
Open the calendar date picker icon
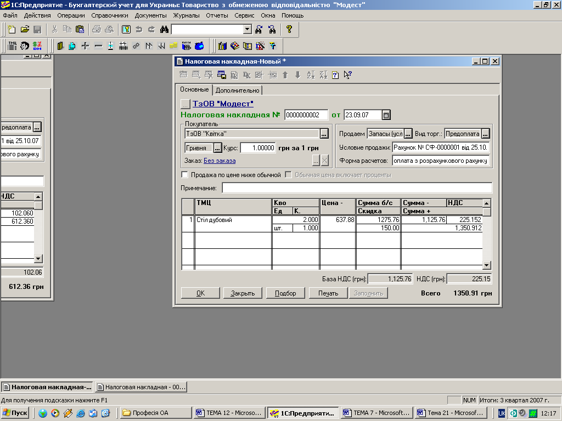click(x=386, y=115)
